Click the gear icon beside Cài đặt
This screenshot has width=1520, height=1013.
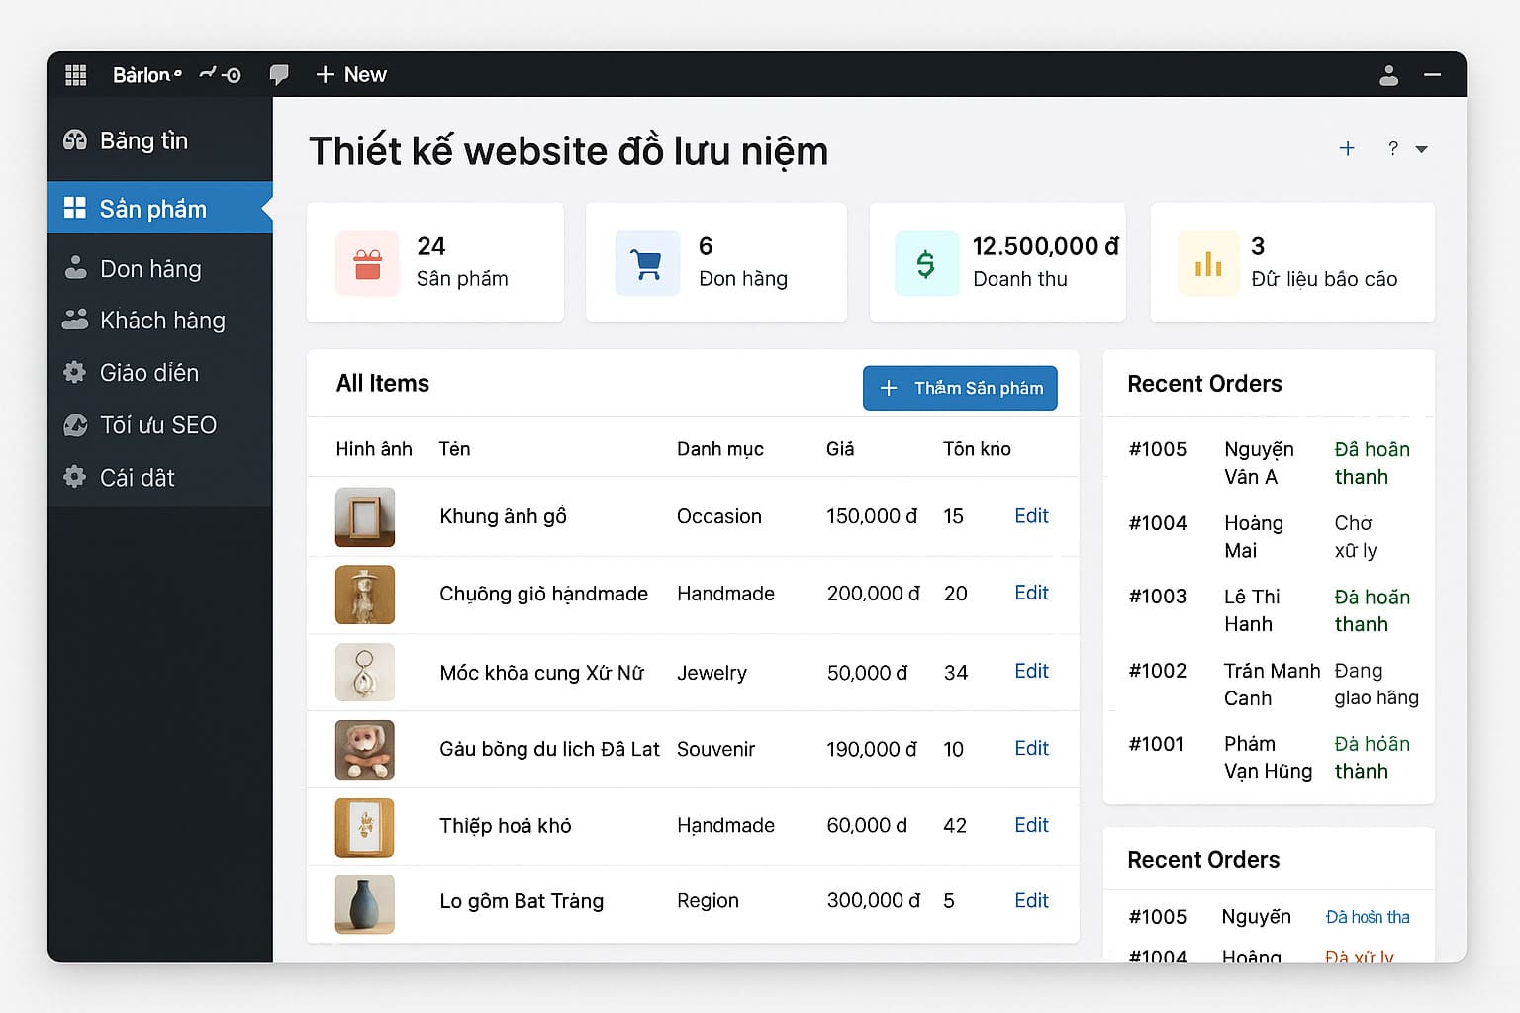75,477
